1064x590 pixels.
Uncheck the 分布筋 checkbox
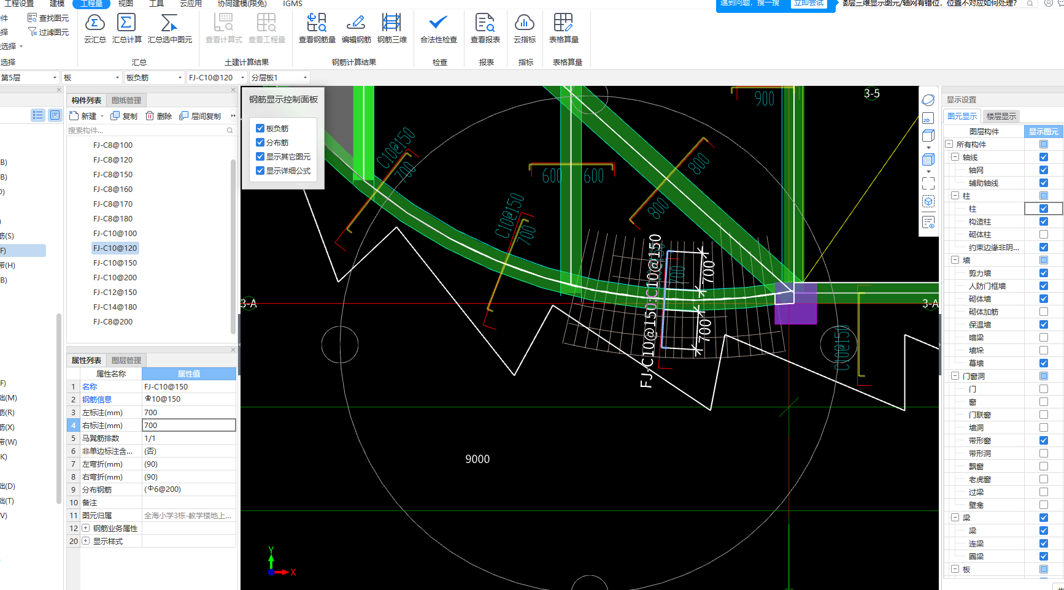click(x=260, y=142)
